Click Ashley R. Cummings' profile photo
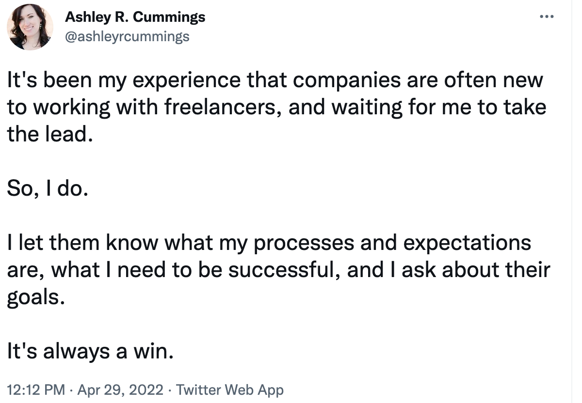 point(30,28)
